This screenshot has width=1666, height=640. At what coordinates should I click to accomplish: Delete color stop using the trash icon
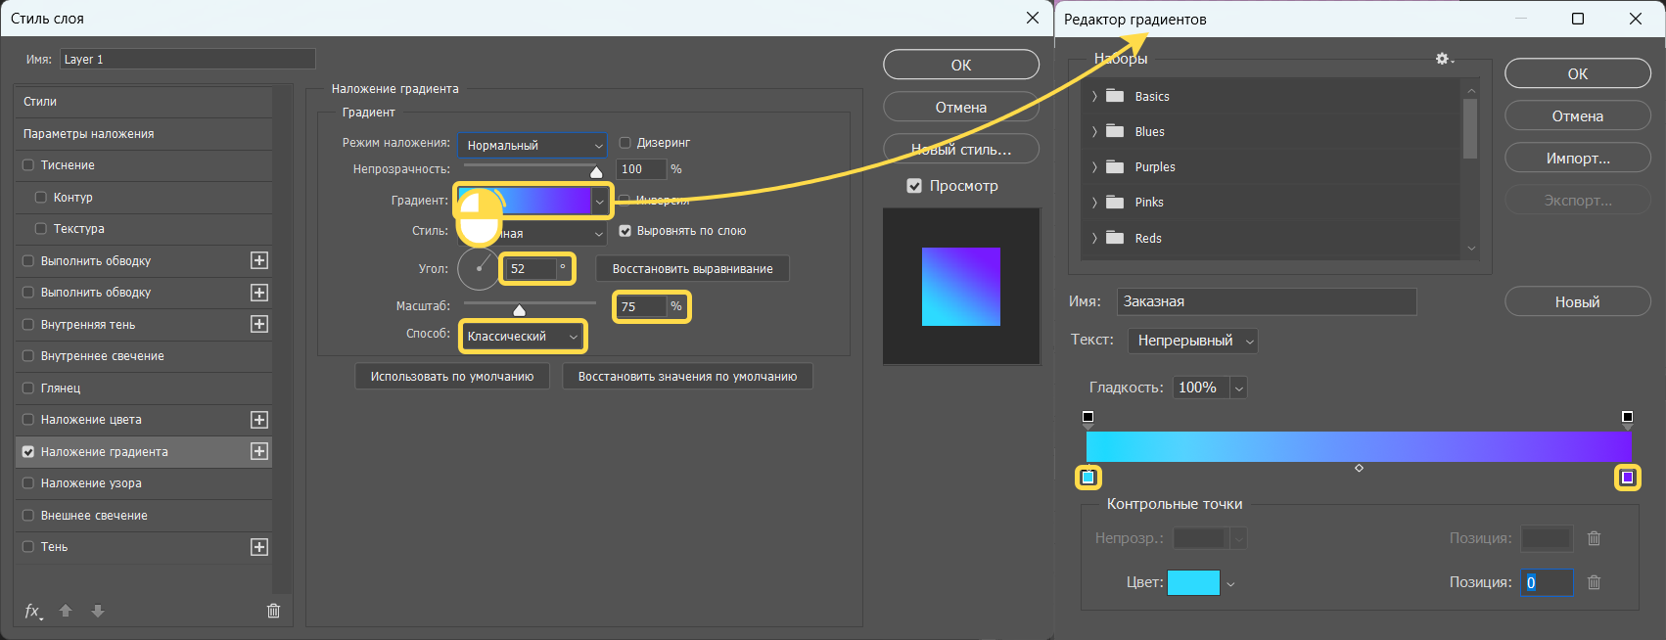(1594, 582)
